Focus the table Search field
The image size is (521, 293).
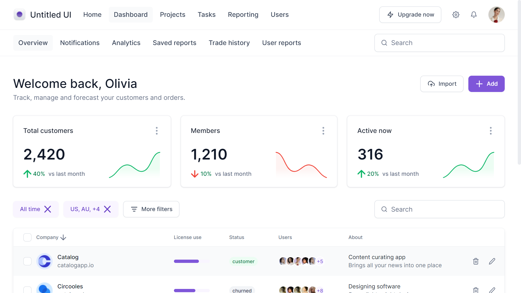pos(440,209)
